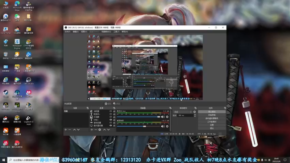Click the 设置 (settings) button in Controls

212,125
